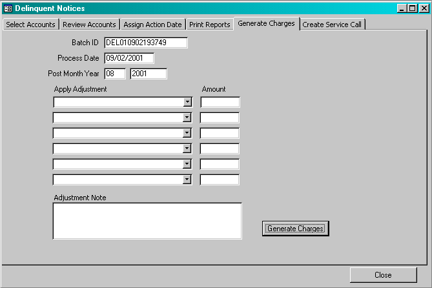Click the form icon in title bar
Screen dimensions: 432x288
[8, 8]
